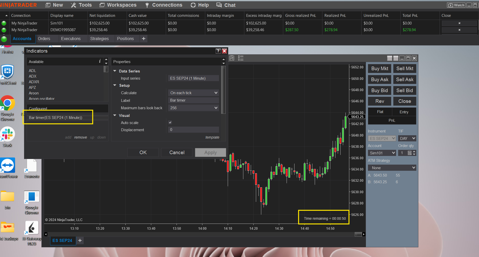Click the Properties panel vertical scrollbar thumb
479x257 pixels.
[224, 90]
